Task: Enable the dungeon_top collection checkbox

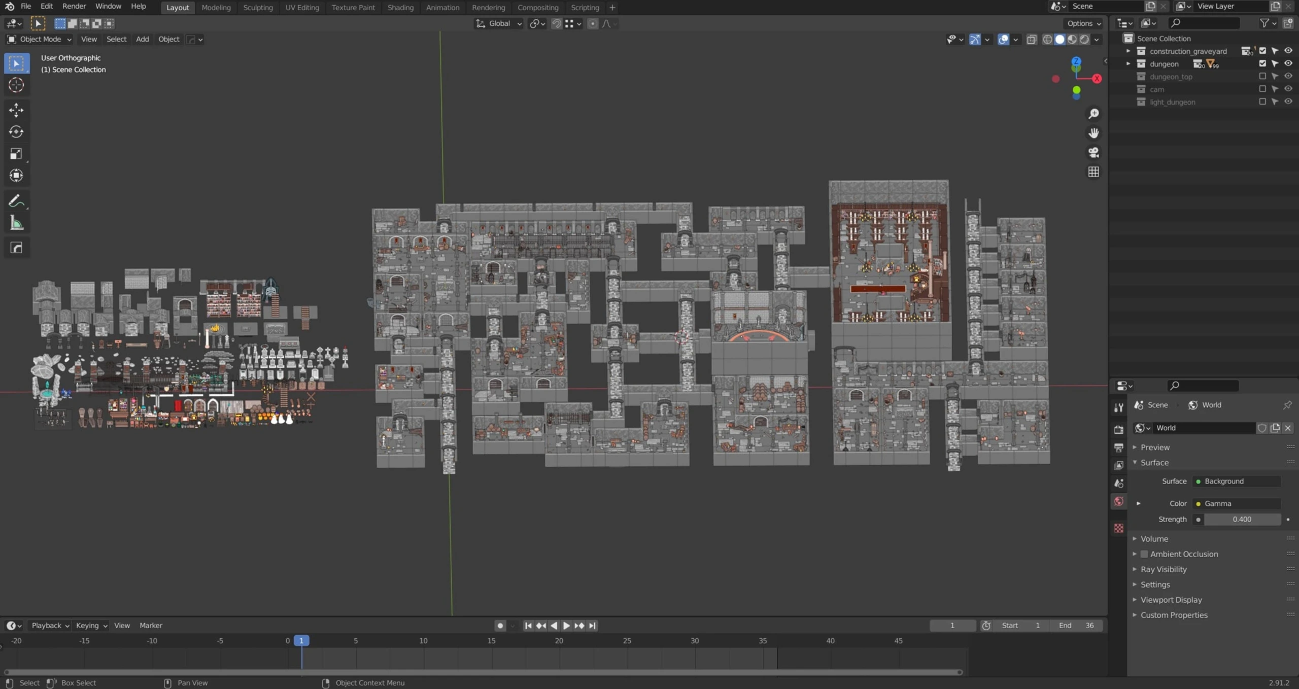Action: [1262, 76]
